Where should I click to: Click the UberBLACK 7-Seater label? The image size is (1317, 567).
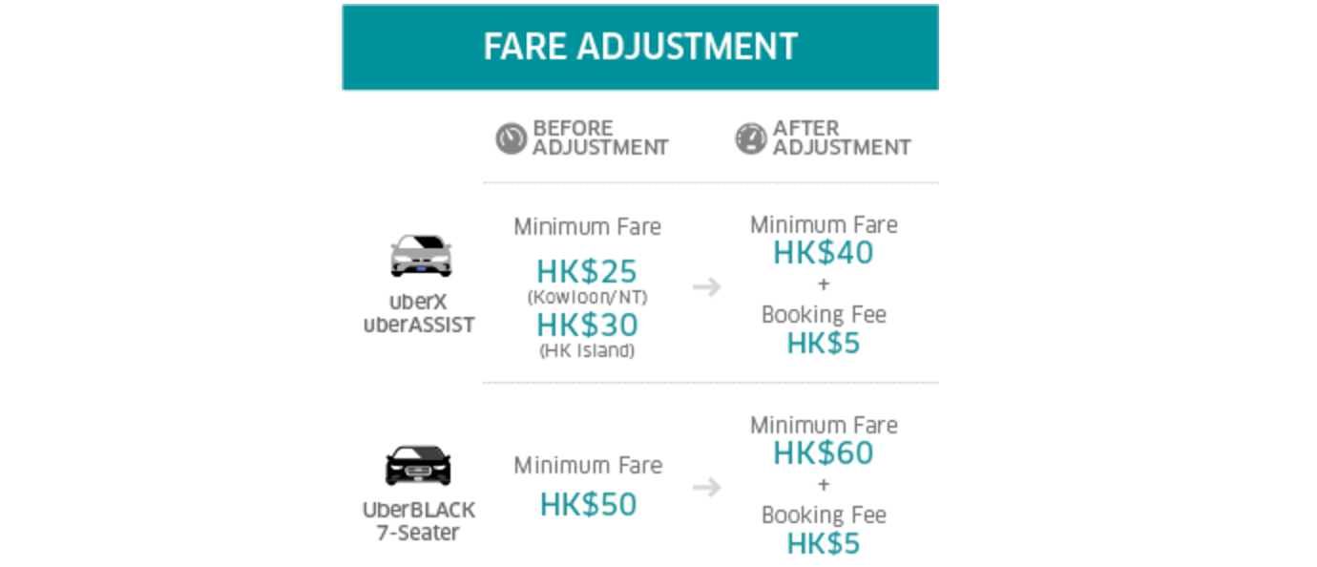pos(418,521)
